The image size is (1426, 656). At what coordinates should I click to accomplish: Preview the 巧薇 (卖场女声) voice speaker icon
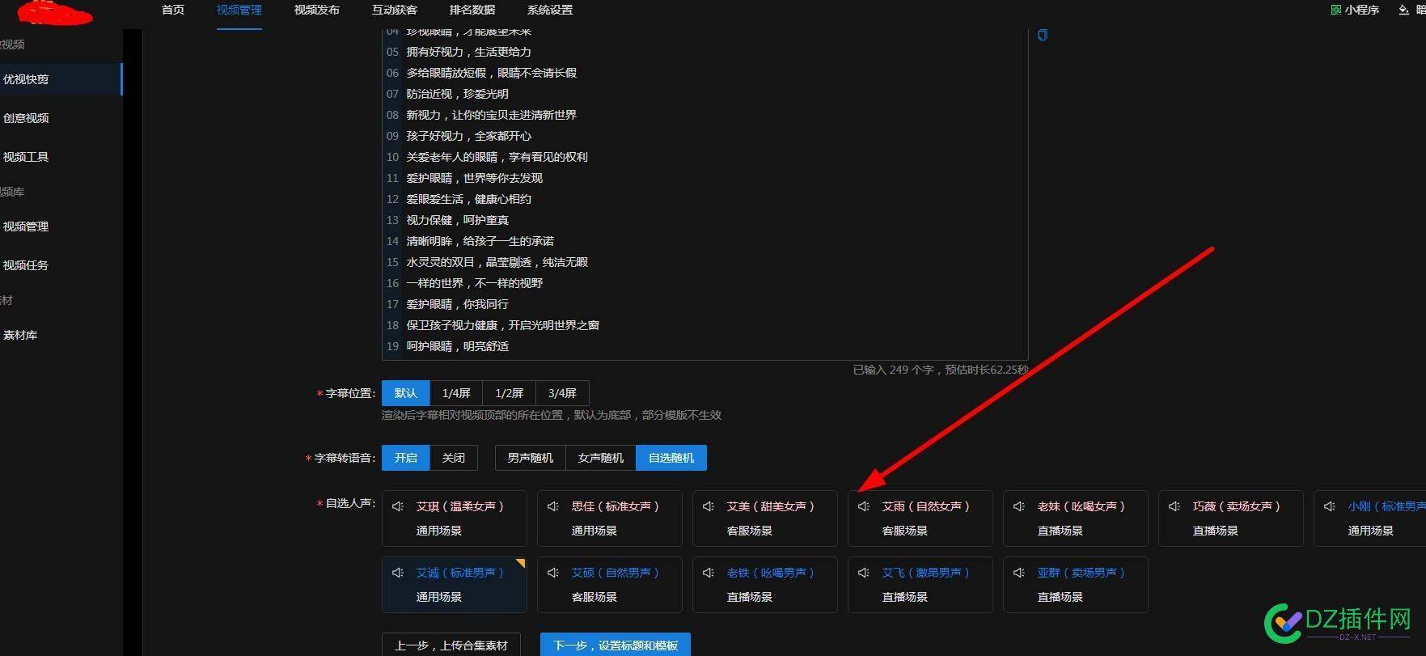(x=1174, y=506)
